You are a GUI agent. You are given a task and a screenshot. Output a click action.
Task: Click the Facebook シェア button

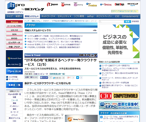tap(44, 78)
